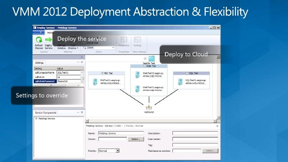Click the Maintenance window input field
The width and height of the screenshot is (288, 162).
[x=187, y=151]
